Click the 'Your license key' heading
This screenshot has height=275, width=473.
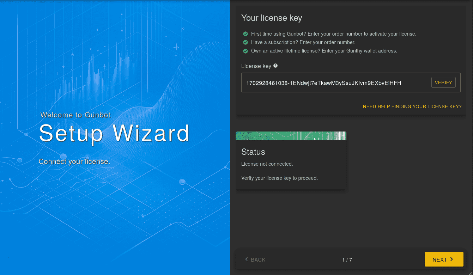(x=272, y=18)
